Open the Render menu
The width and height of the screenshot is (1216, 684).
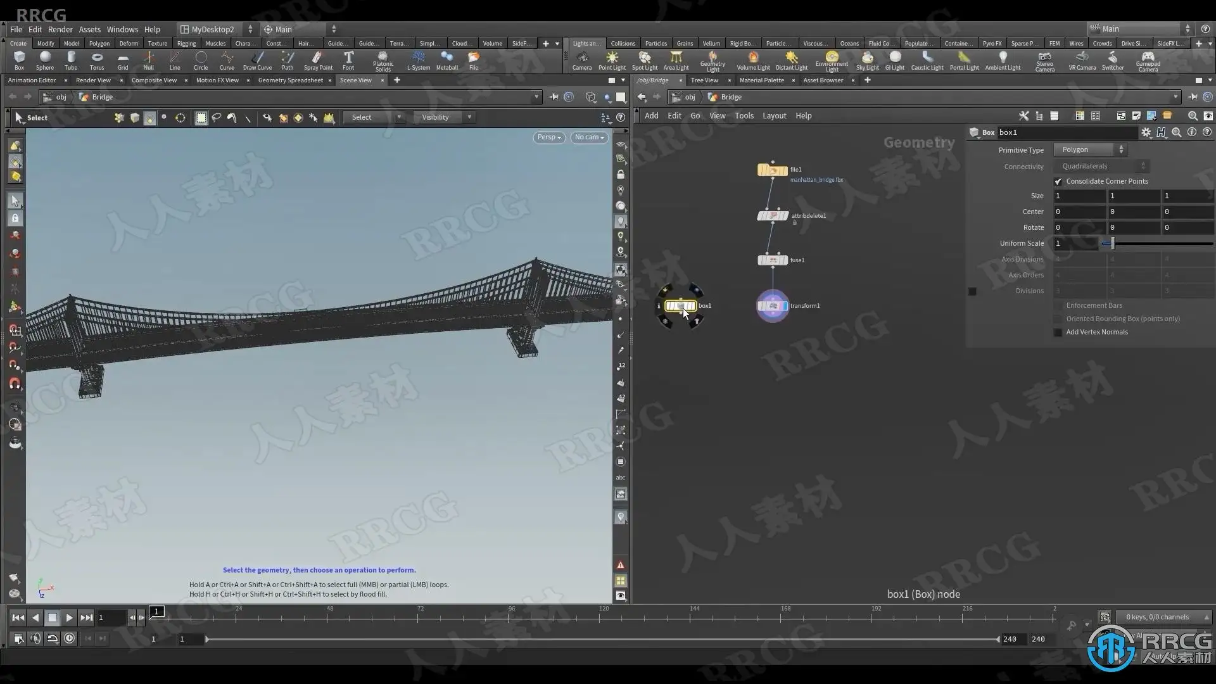coord(60,29)
